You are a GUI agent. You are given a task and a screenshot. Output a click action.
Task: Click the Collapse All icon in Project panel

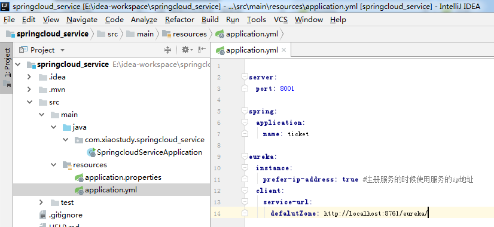click(x=167, y=50)
